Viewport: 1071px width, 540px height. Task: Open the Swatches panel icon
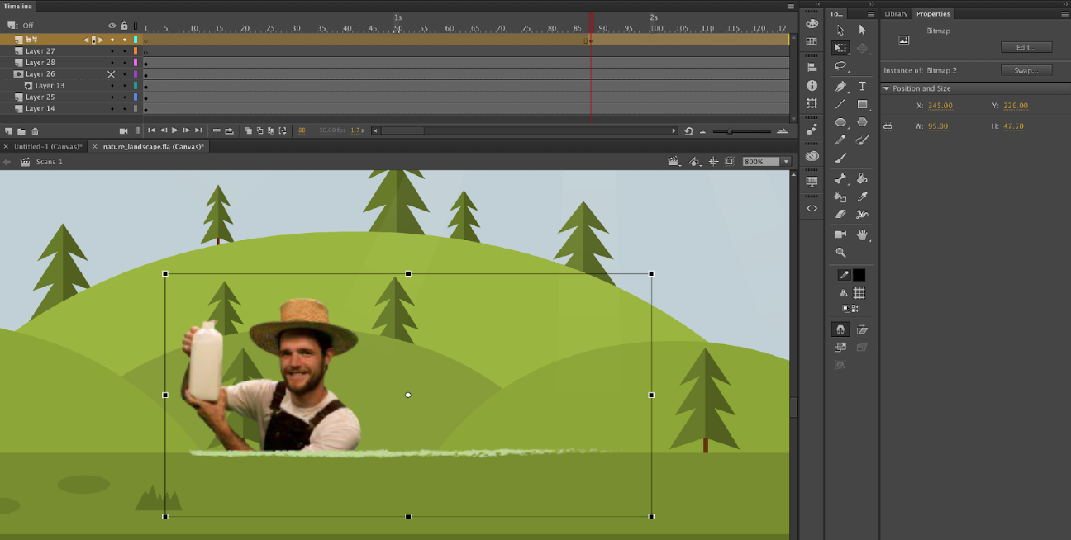(x=812, y=41)
